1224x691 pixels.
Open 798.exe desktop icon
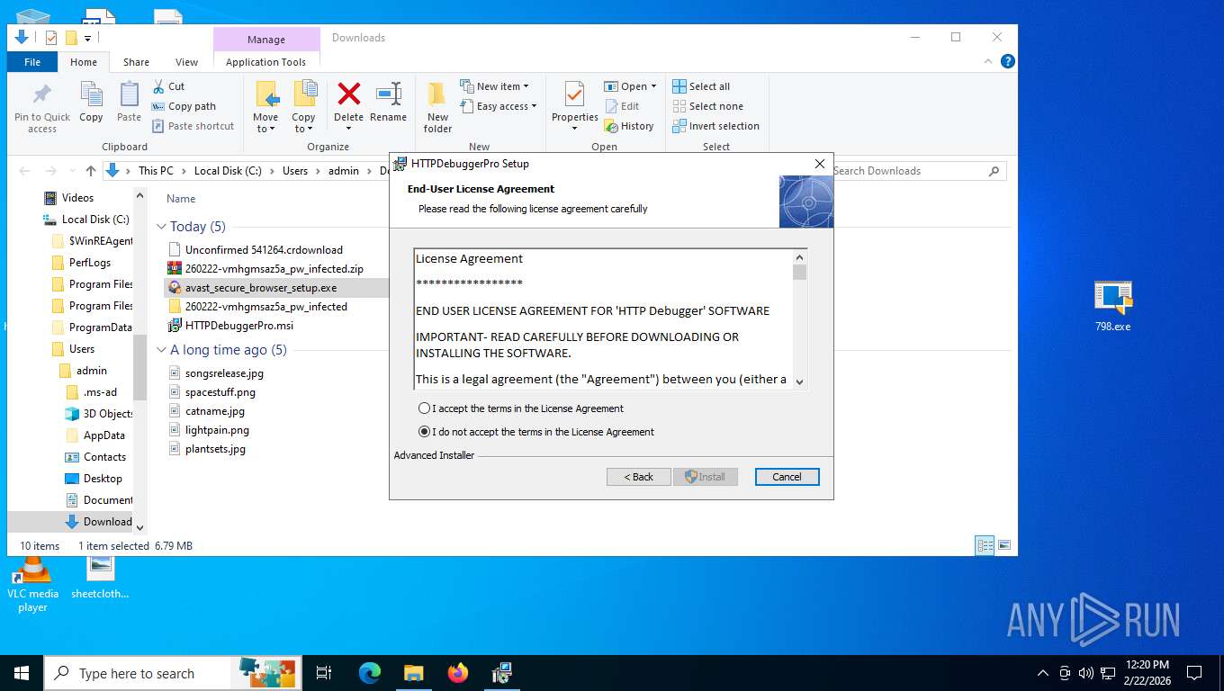coord(1113,306)
